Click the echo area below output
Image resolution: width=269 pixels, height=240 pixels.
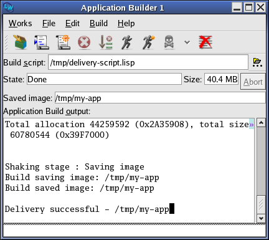(134, 231)
